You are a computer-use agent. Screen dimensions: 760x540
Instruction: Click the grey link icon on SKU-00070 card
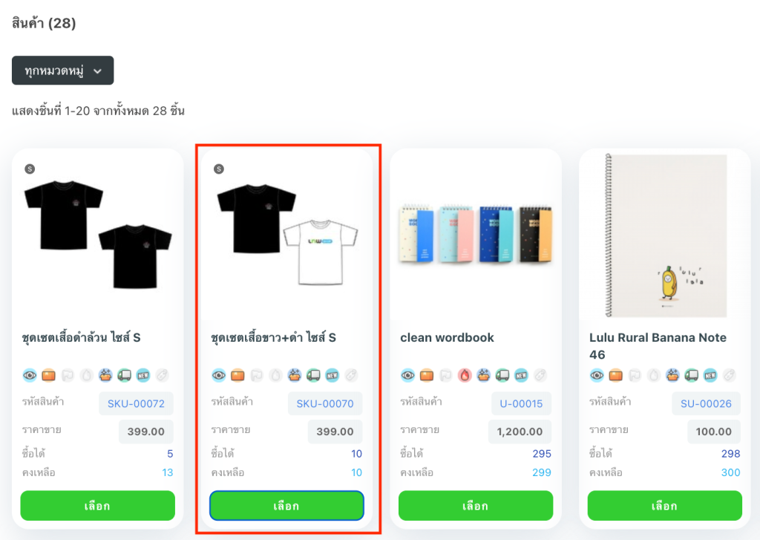(x=350, y=375)
